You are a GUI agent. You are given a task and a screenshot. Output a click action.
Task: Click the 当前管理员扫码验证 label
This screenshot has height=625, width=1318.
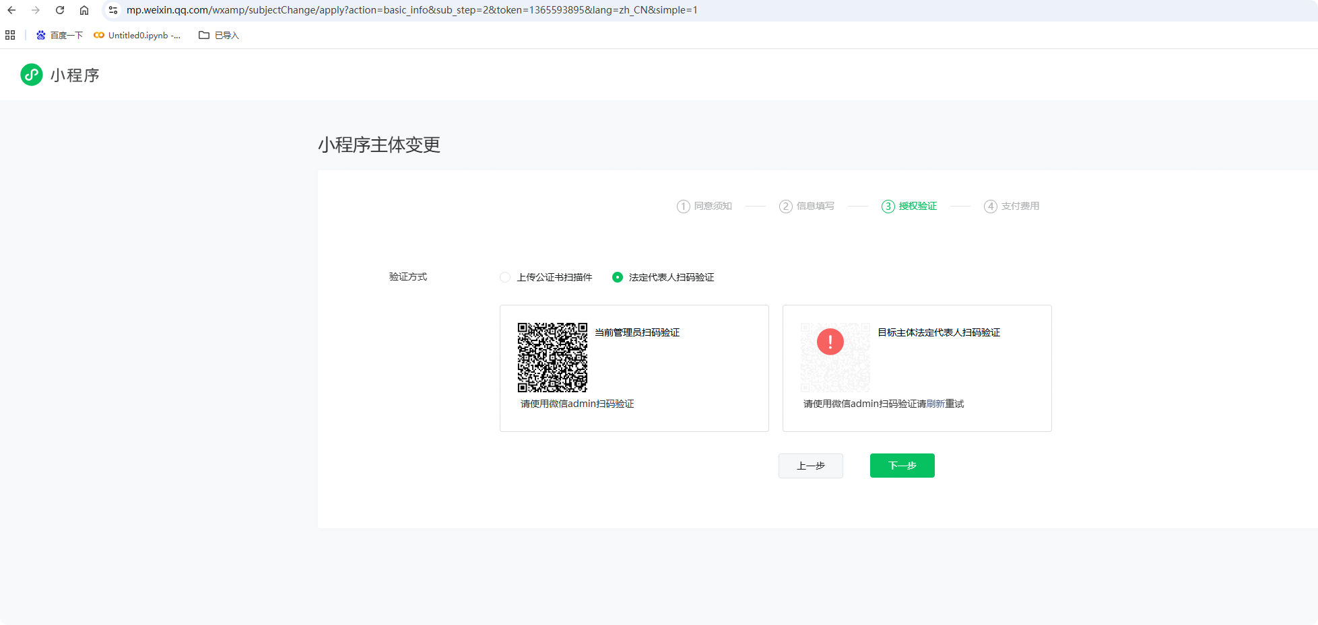pos(637,332)
